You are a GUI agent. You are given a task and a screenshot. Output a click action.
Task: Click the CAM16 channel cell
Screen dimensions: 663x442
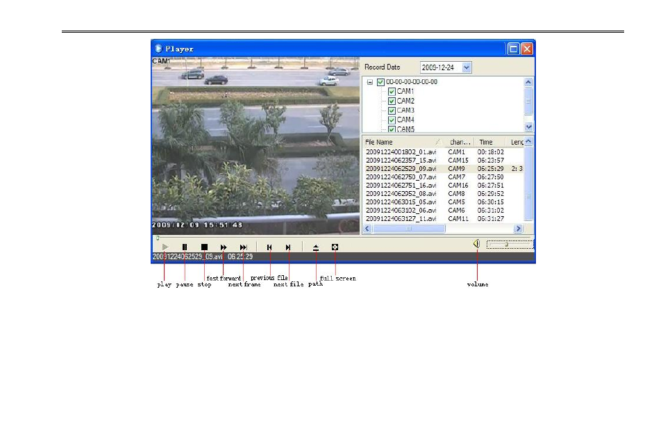[458, 186]
